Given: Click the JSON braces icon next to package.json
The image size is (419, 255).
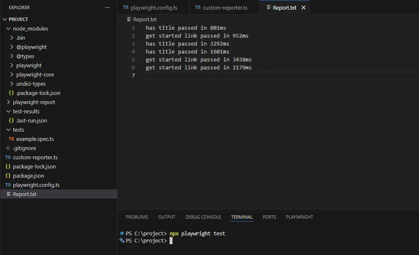Looking at the screenshot, I should (x=8, y=176).
